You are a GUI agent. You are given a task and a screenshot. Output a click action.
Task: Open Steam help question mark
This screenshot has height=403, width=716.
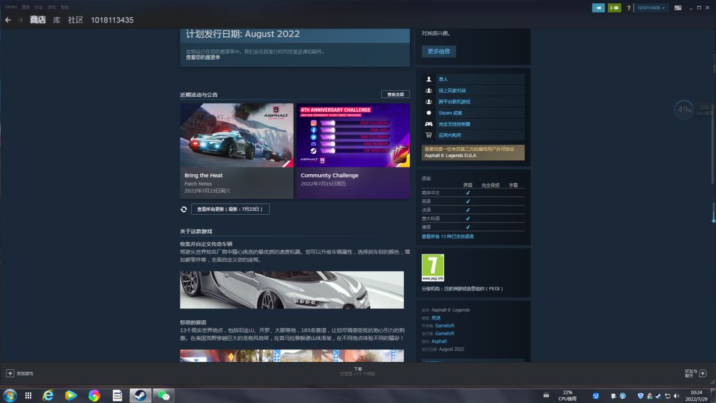click(x=628, y=8)
